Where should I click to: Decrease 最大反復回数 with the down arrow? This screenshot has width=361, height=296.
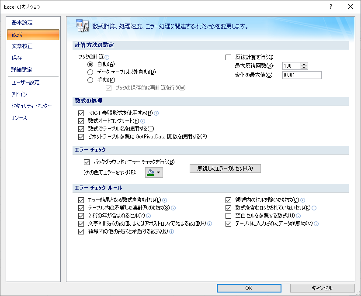click(x=305, y=68)
